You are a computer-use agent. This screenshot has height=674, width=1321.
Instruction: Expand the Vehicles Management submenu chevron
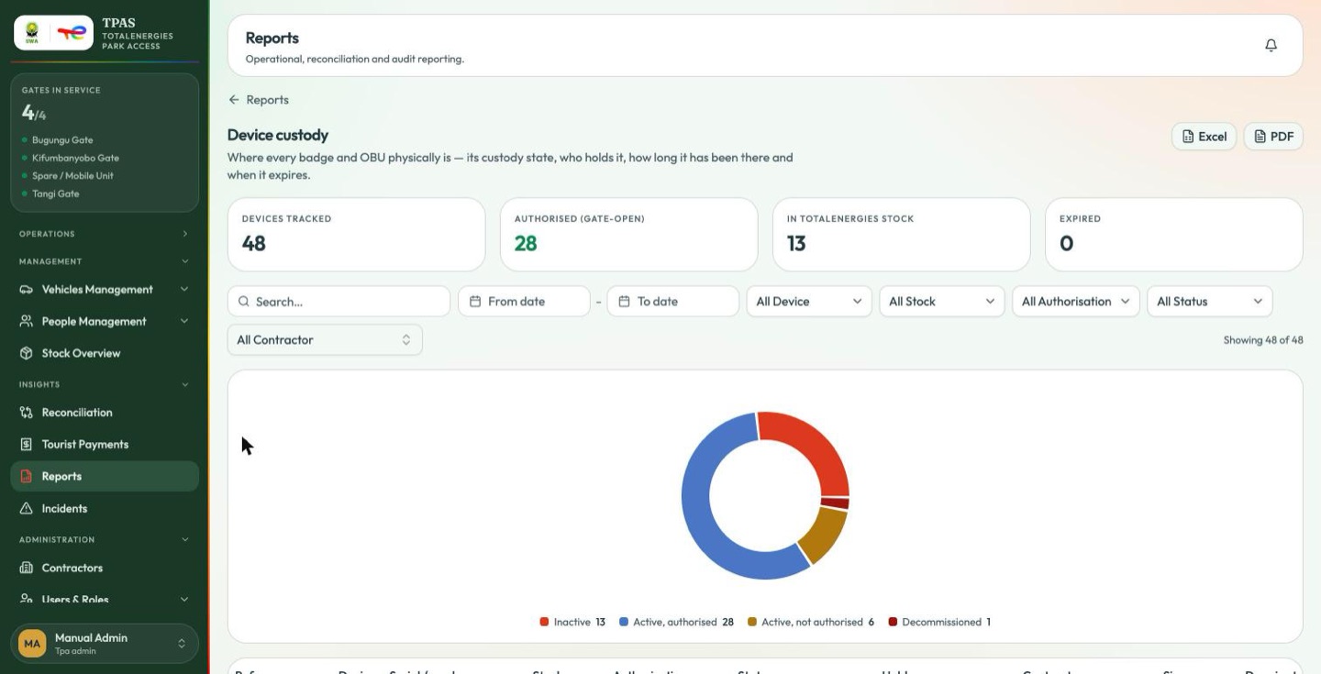click(184, 290)
